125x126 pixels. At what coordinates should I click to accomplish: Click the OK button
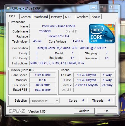[106, 111]
